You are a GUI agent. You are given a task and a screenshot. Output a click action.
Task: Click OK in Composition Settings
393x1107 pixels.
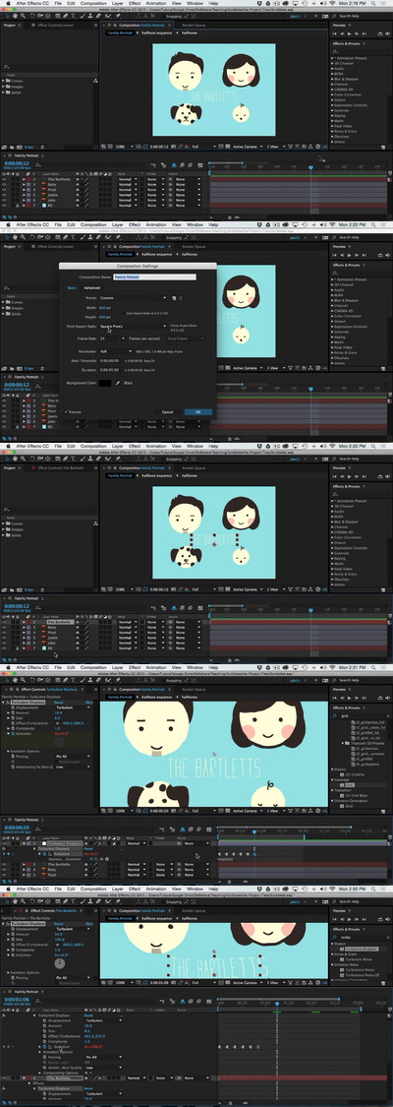[197, 411]
